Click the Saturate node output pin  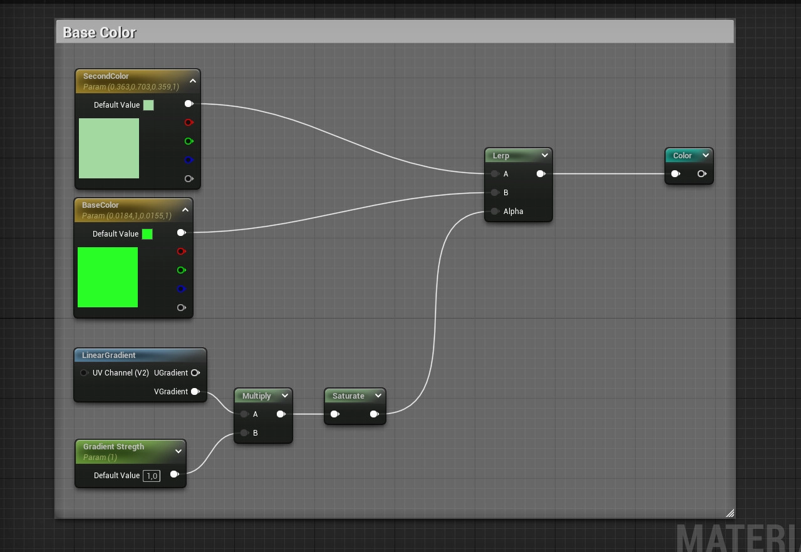tap(374, 414)
